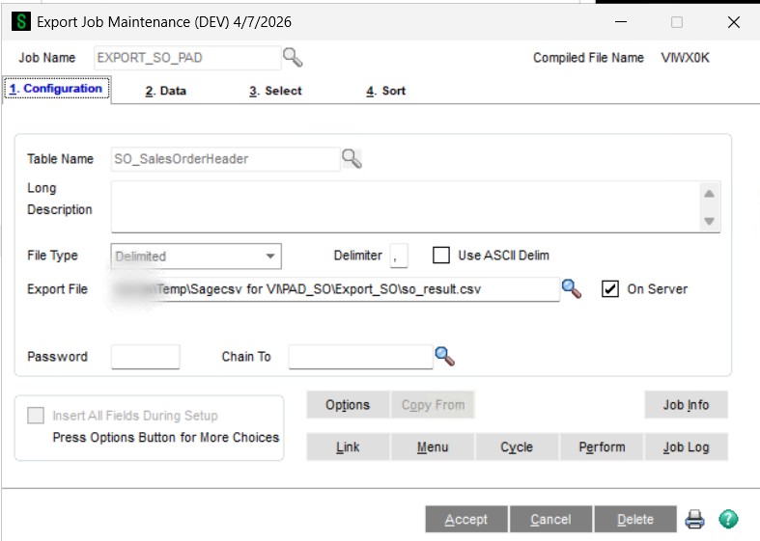
Task: Open the Chain To lookup magnifier
Action: pyautogui.click(x=445, y=357)
